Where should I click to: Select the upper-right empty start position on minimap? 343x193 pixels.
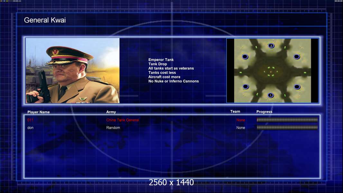297,57
